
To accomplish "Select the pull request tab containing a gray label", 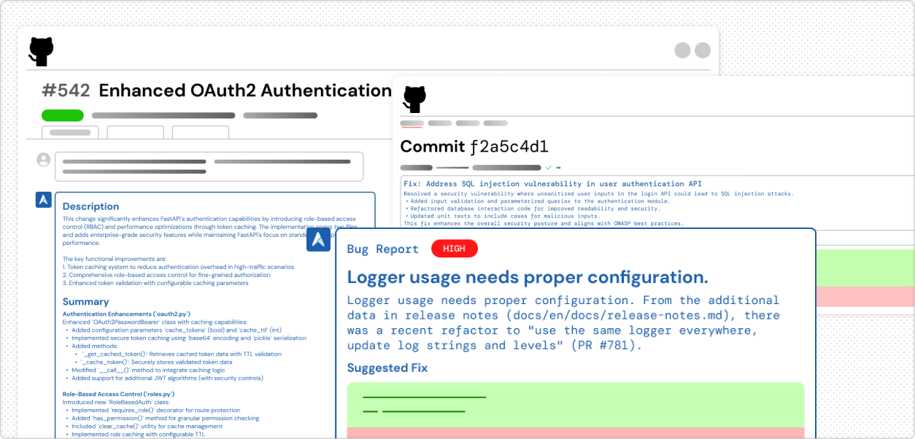I will [70, 133].
